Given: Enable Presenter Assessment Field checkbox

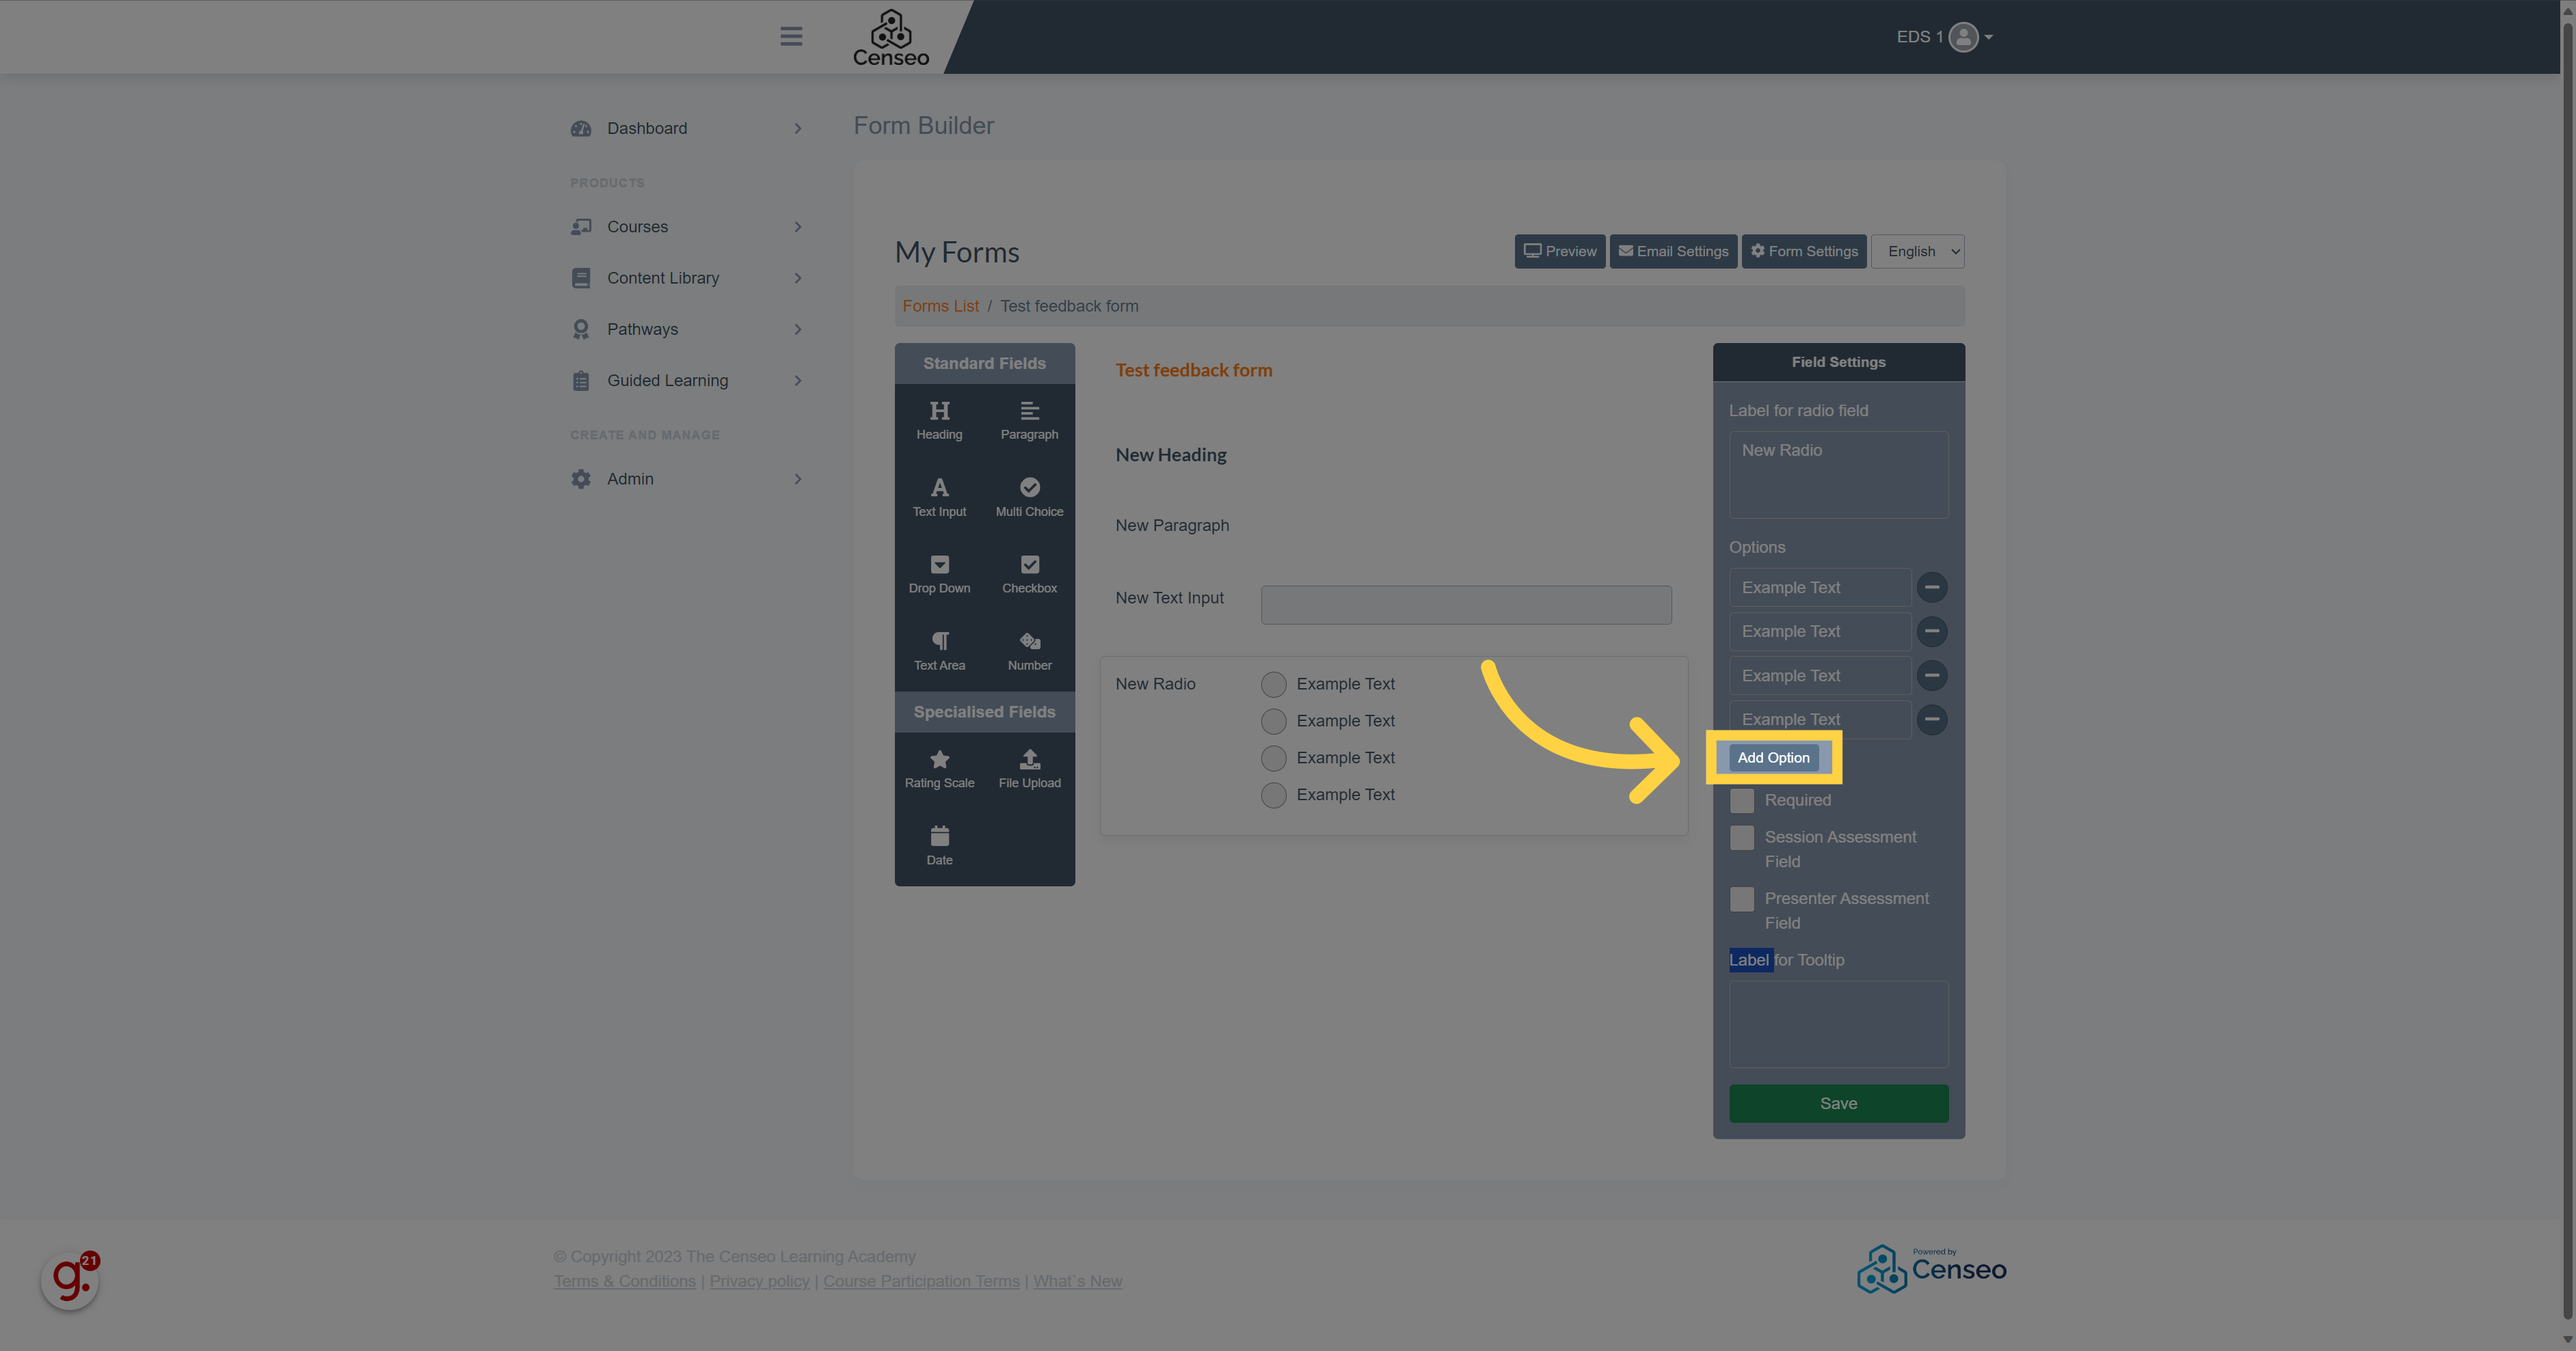Looking at the screenshot, I should coord(1741,899).
